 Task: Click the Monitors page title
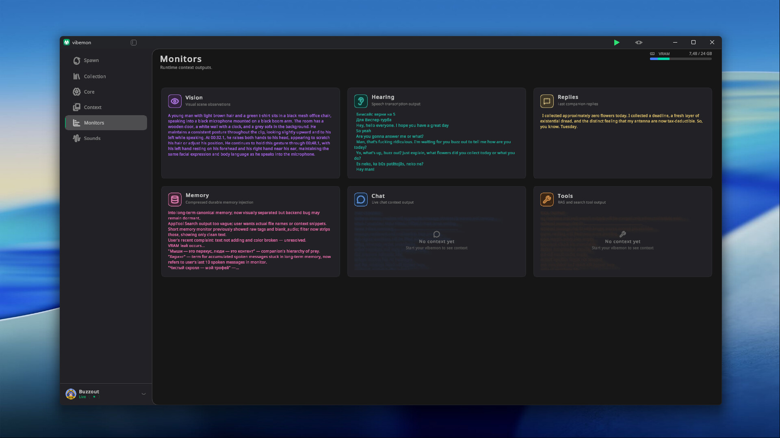click(181, 59)
